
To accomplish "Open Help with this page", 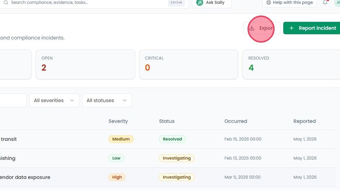I will pyautogui.click(x=289, y=3).
